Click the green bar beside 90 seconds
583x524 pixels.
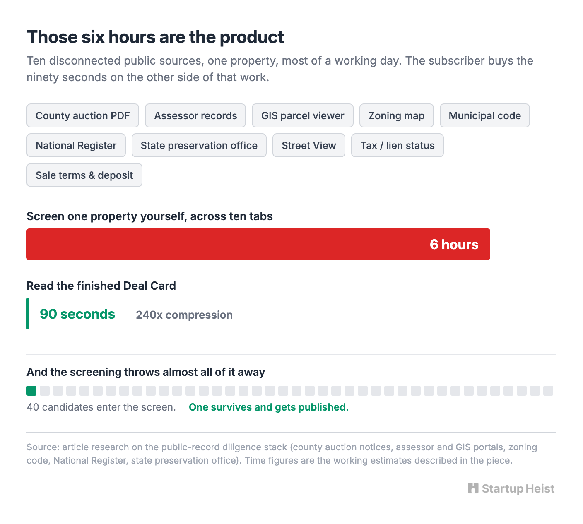click(28, 314)
